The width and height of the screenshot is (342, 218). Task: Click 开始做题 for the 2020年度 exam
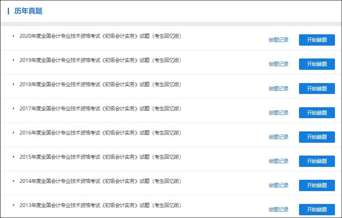click(x=317, y=40)
